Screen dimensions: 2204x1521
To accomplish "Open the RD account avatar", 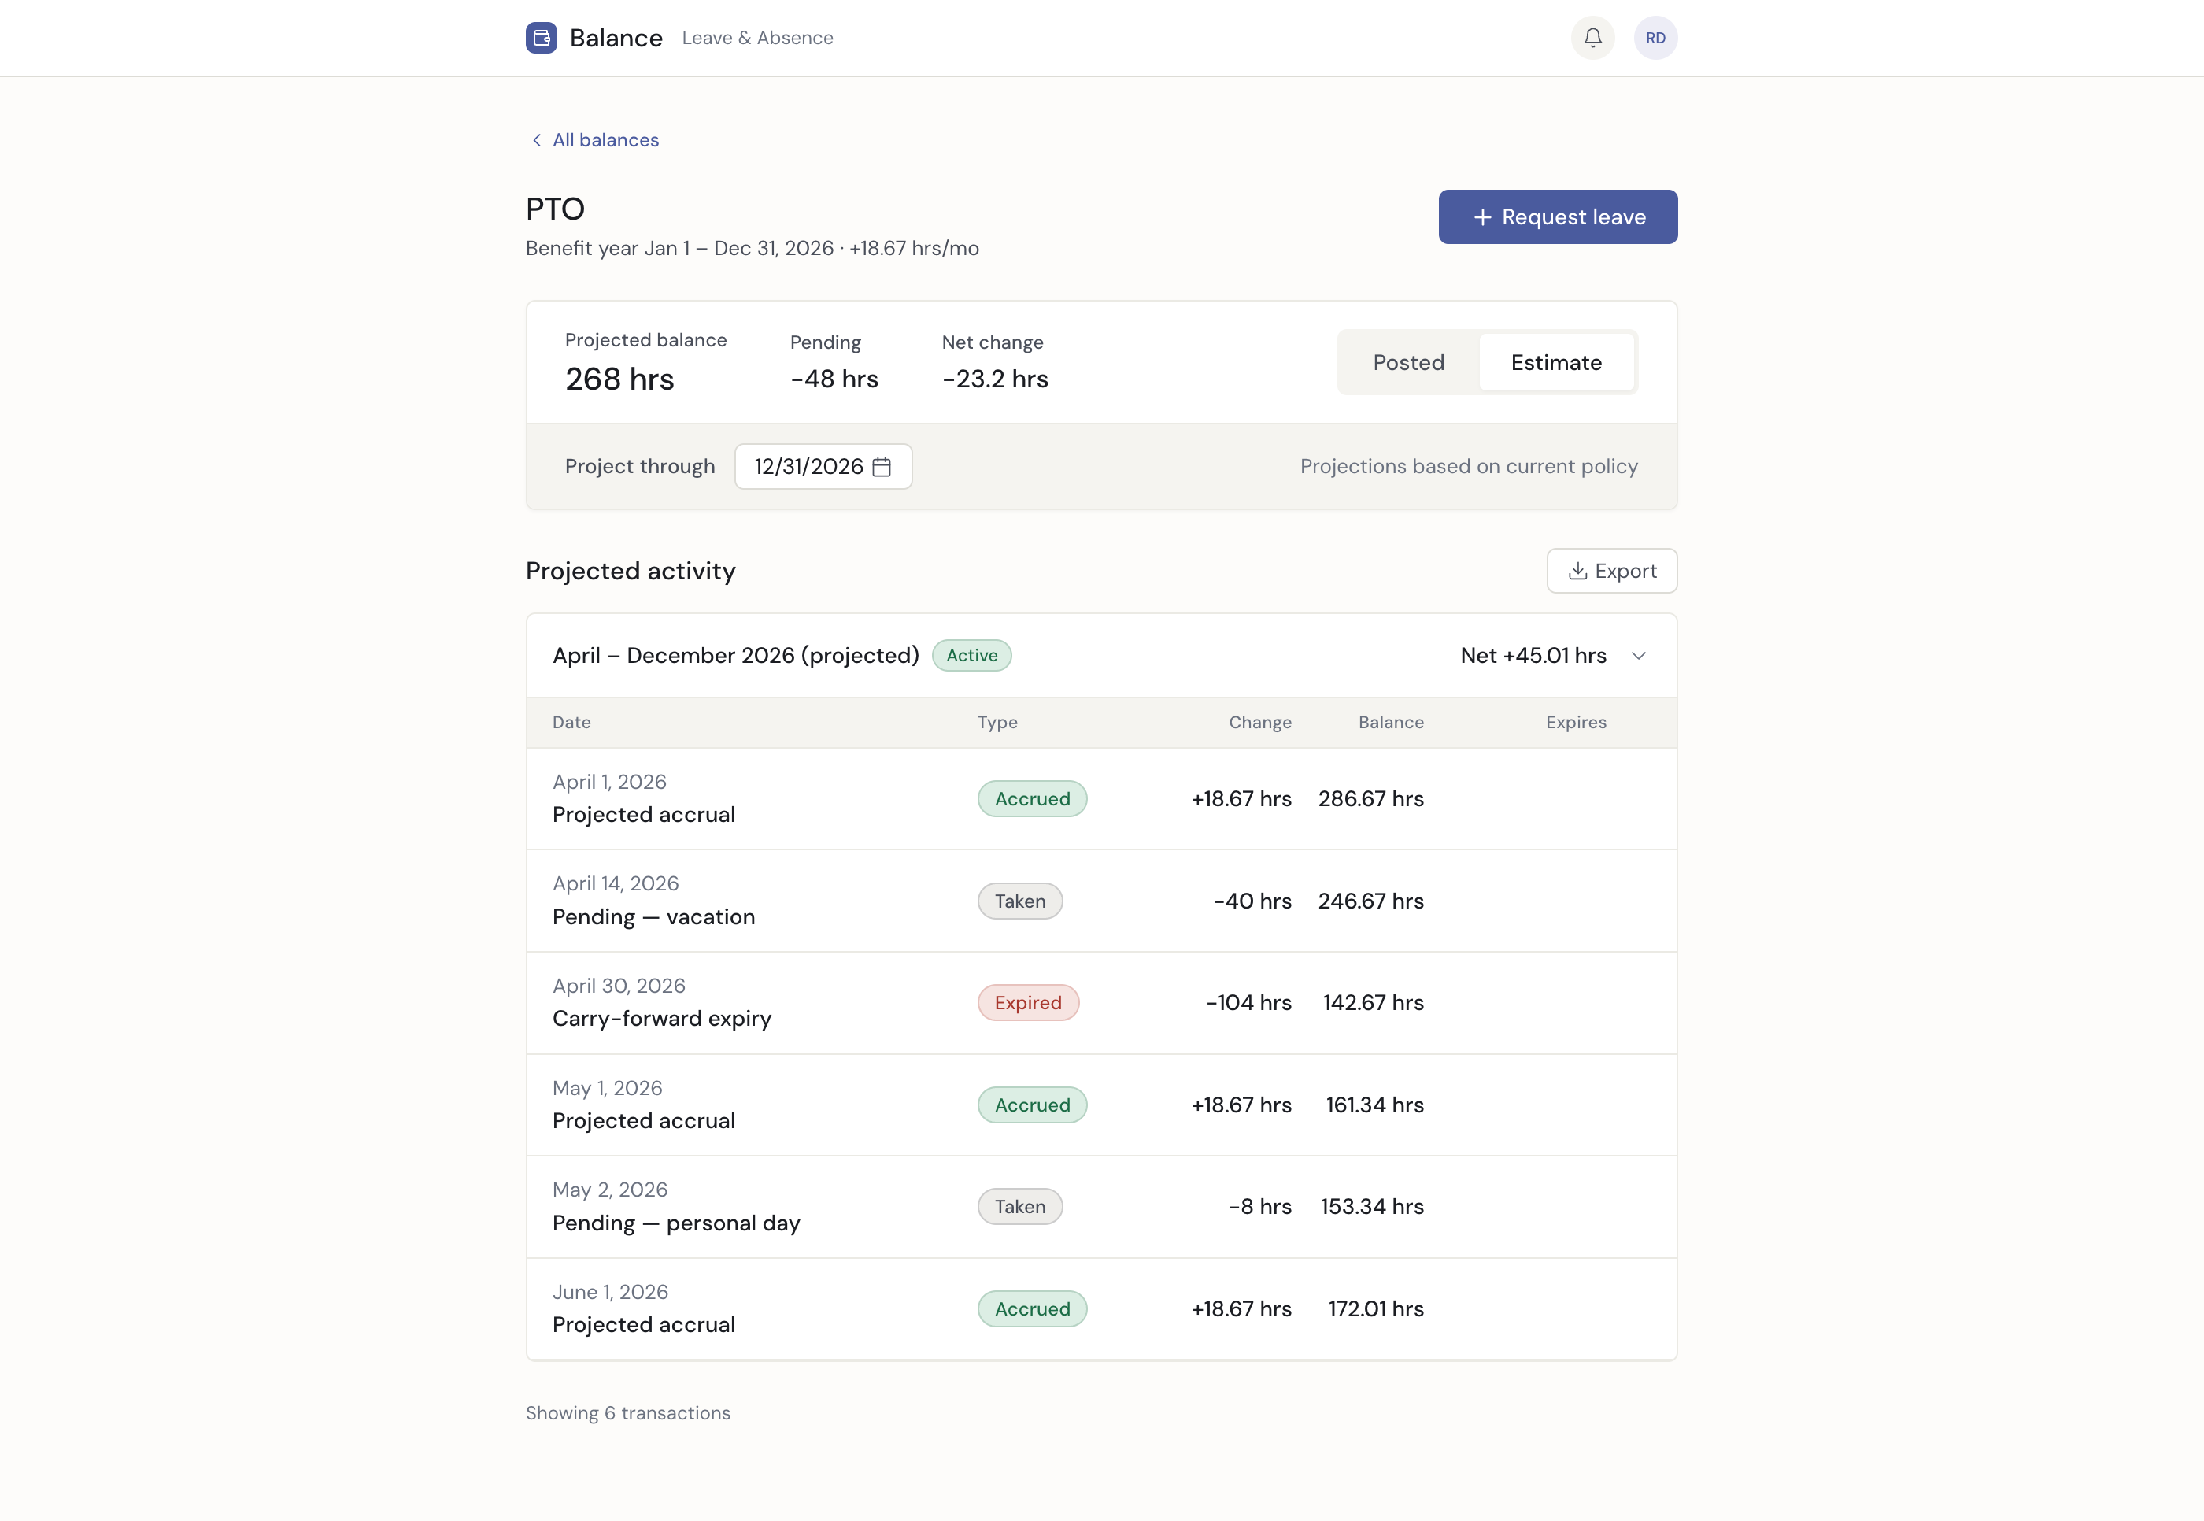I will point(1655,37).
